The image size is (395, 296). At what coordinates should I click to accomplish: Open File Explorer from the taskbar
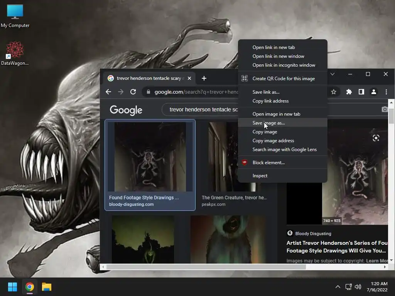47,287
